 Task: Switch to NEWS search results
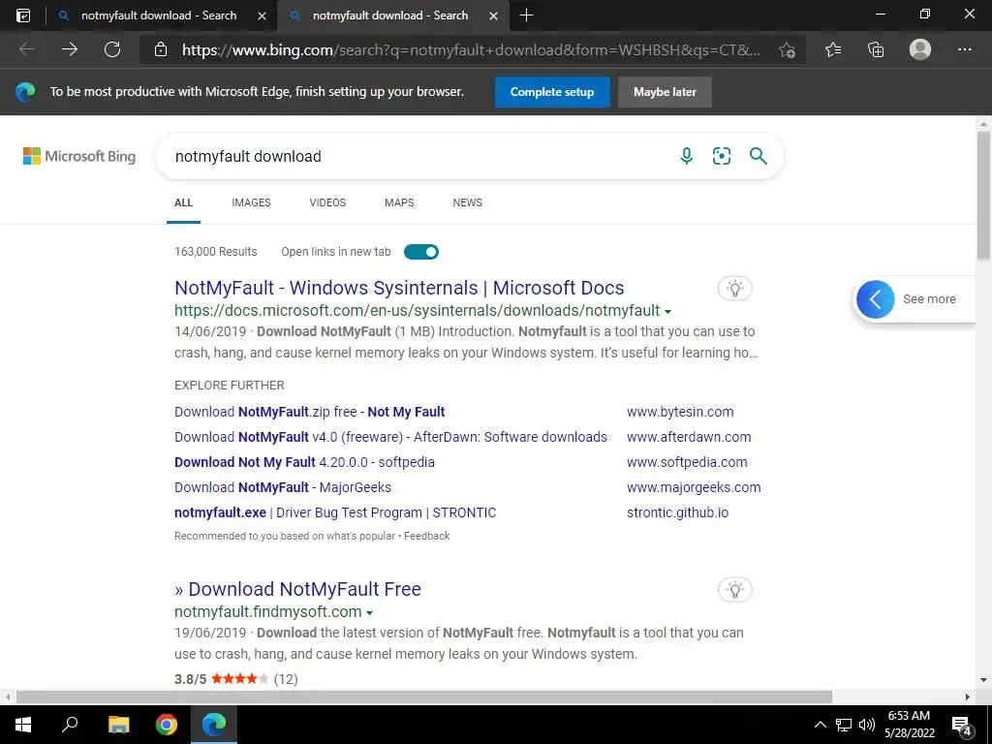468,202
